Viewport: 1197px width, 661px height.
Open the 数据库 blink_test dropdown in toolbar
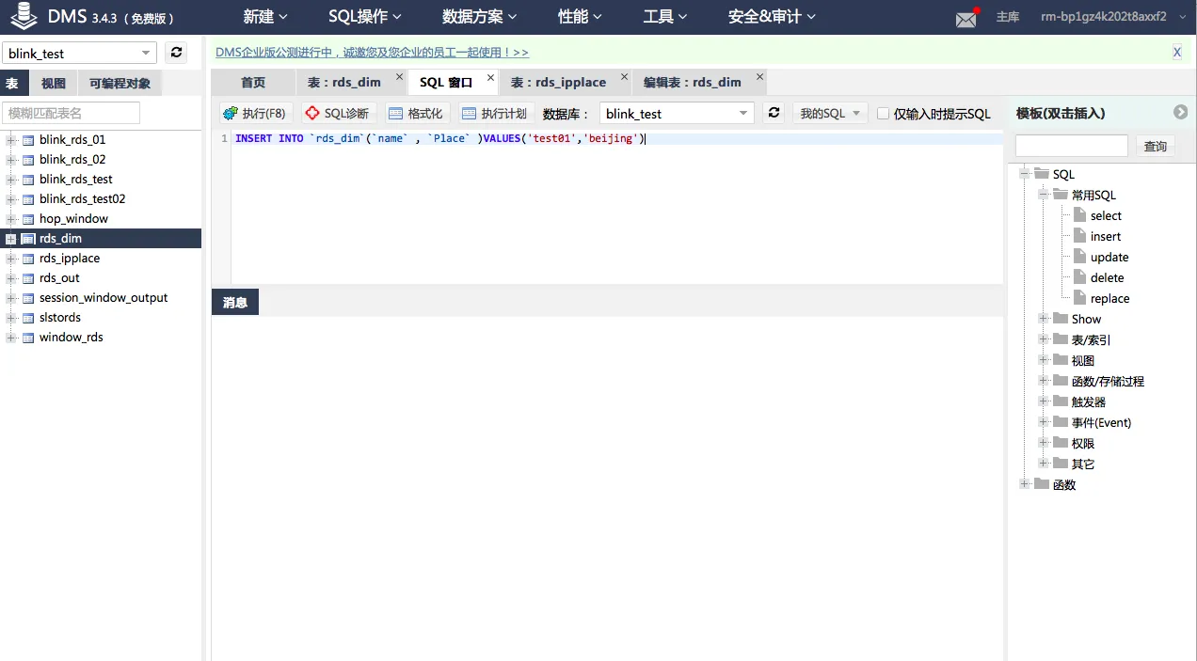677,113
